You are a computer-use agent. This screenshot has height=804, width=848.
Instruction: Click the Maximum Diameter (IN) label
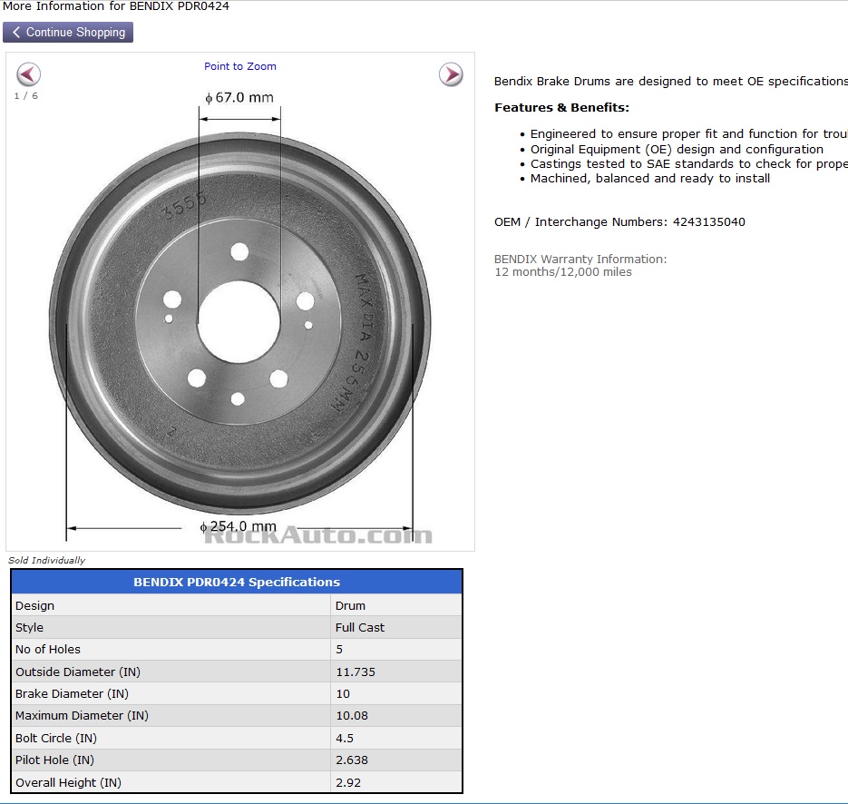click(x=82, y=715)
